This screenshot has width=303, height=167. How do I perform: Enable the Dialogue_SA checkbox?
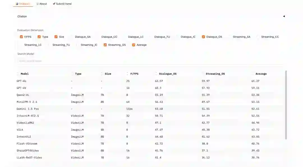tap(72, 37)
